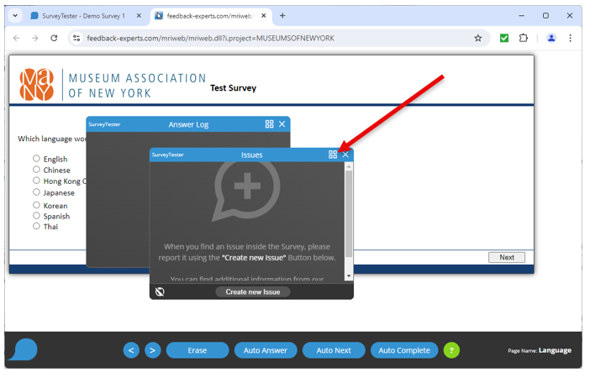590x378 pixels.
Task: Click Create new Issue button
Action: [253, 292]
